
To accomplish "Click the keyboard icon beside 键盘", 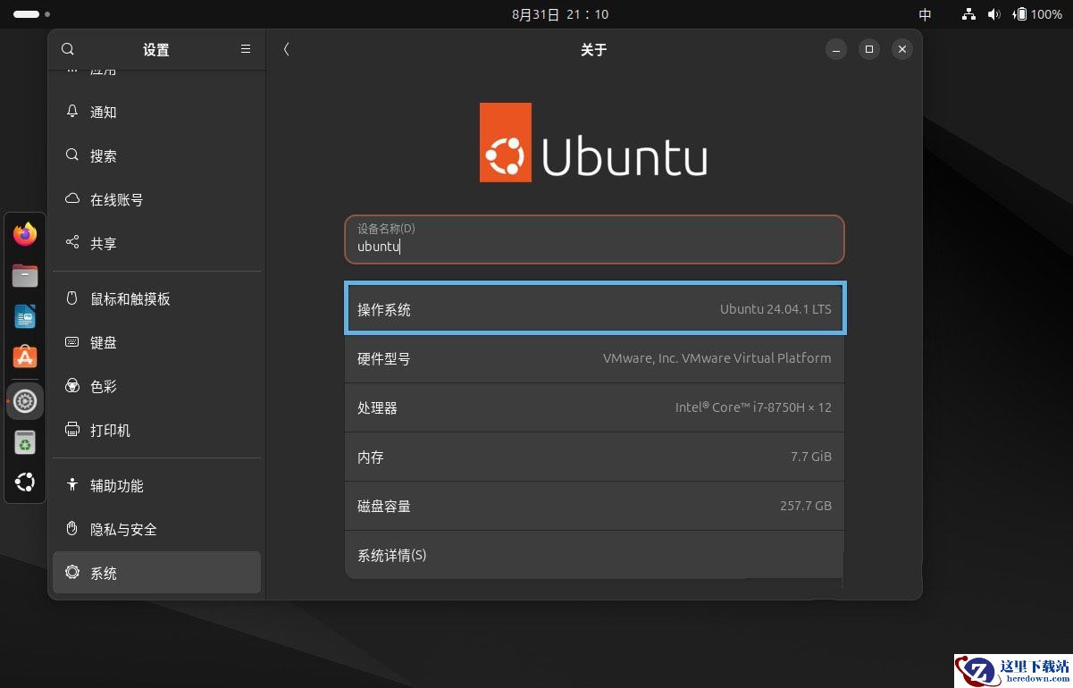I will click(72, 342).
